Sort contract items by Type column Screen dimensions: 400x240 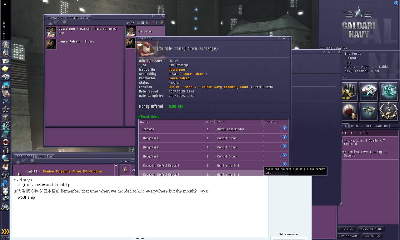(239, 122)
